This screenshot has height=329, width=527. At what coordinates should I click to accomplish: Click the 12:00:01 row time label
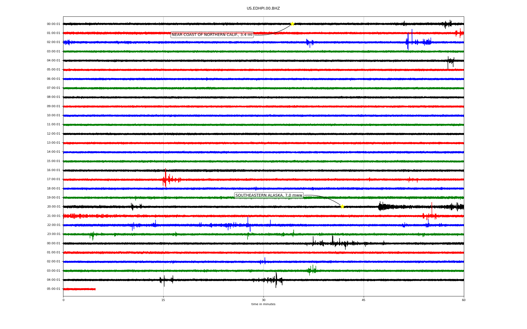pos(54,134)
